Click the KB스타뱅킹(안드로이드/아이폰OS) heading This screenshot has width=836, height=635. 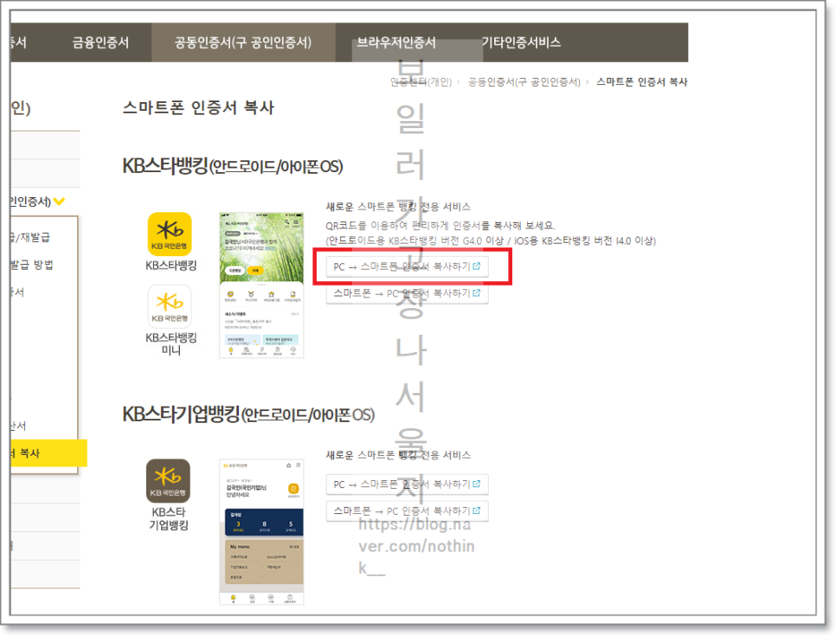[233, 166]
